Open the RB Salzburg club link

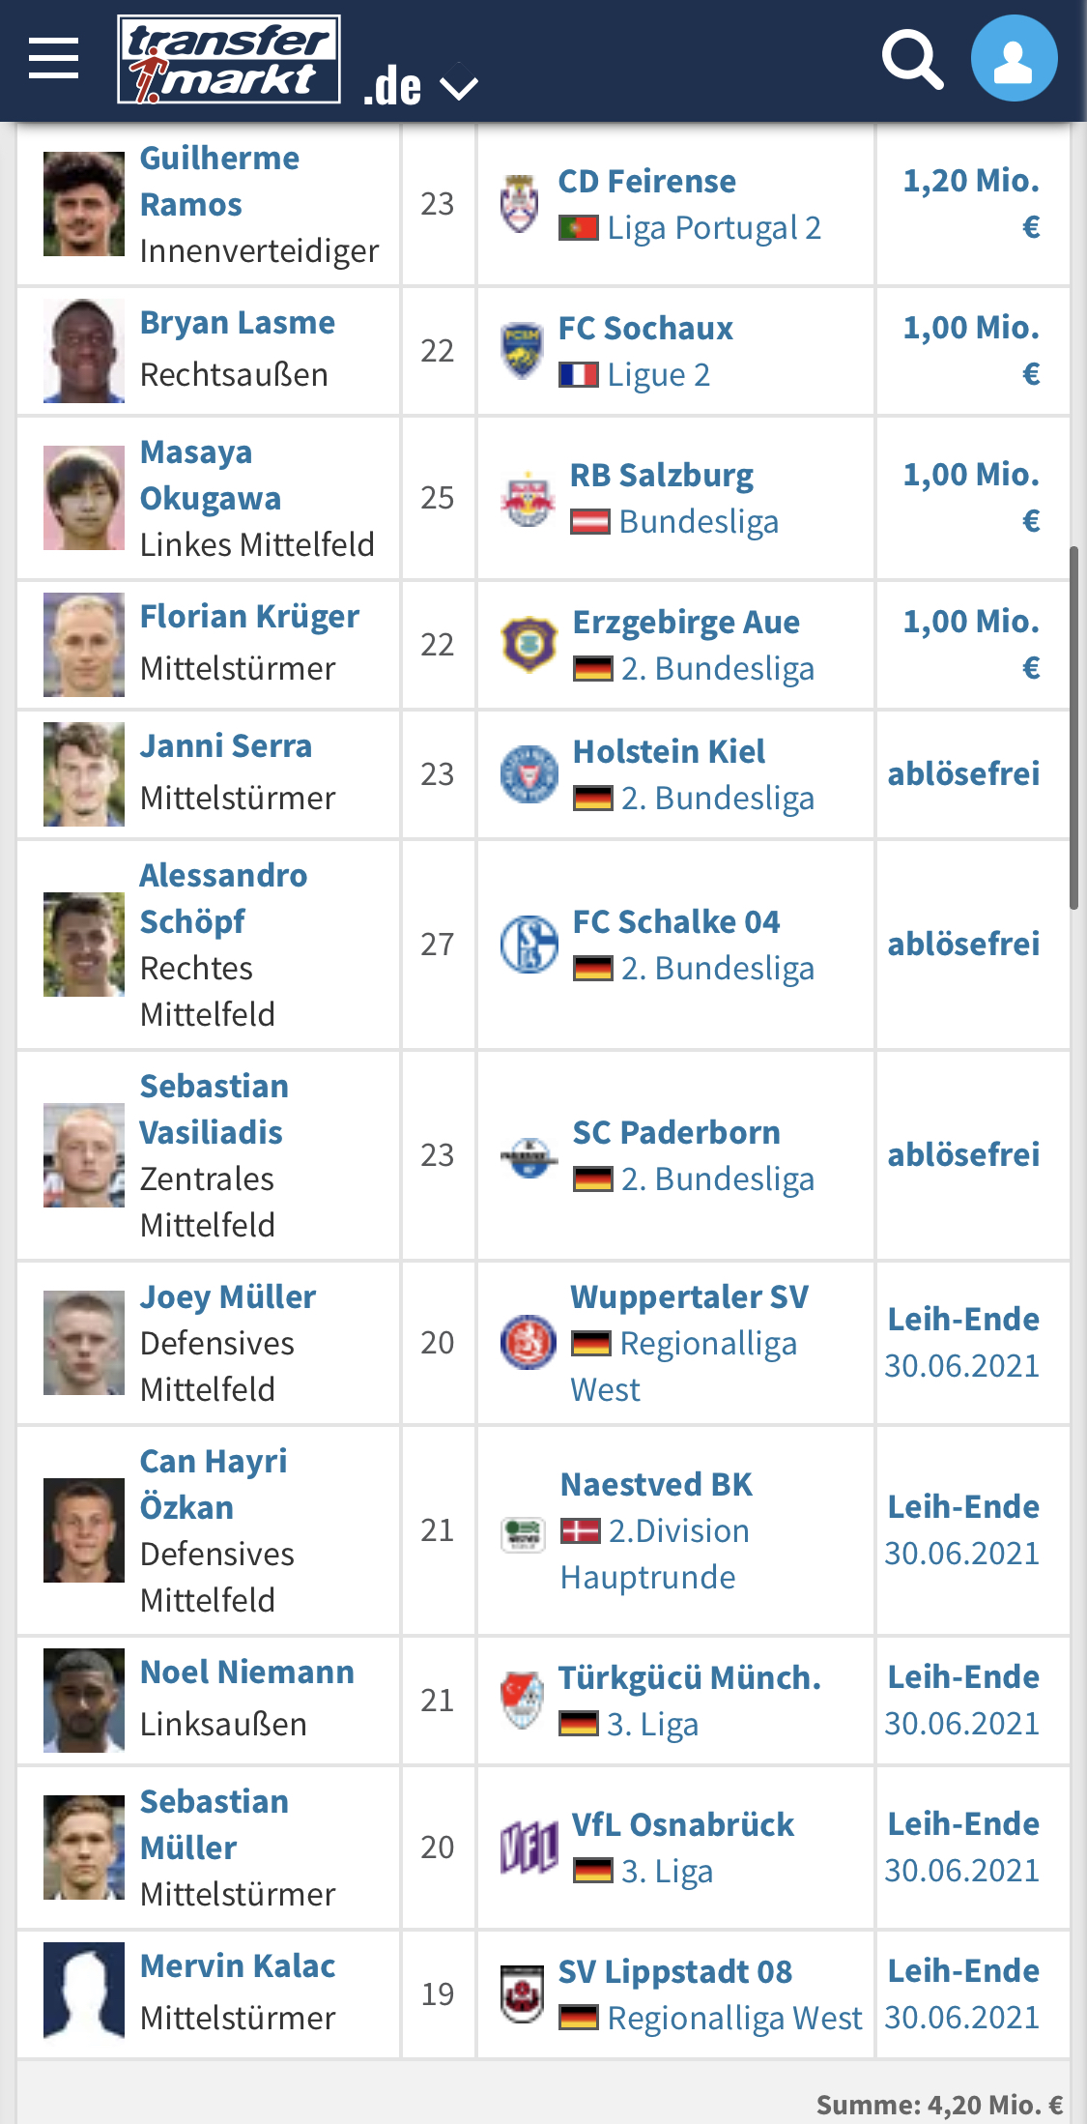click(661, 475)
